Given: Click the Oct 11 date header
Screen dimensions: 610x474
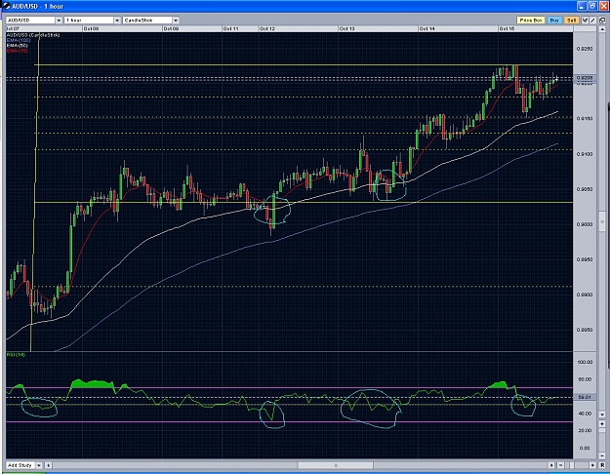Looking at the screenshot, I should click(230, 29).
